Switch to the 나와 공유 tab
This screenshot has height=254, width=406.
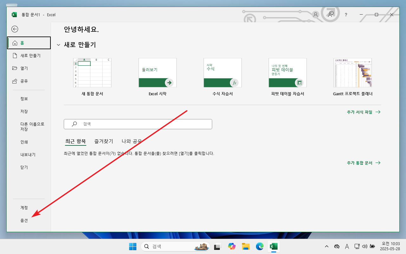coord(132,142)
